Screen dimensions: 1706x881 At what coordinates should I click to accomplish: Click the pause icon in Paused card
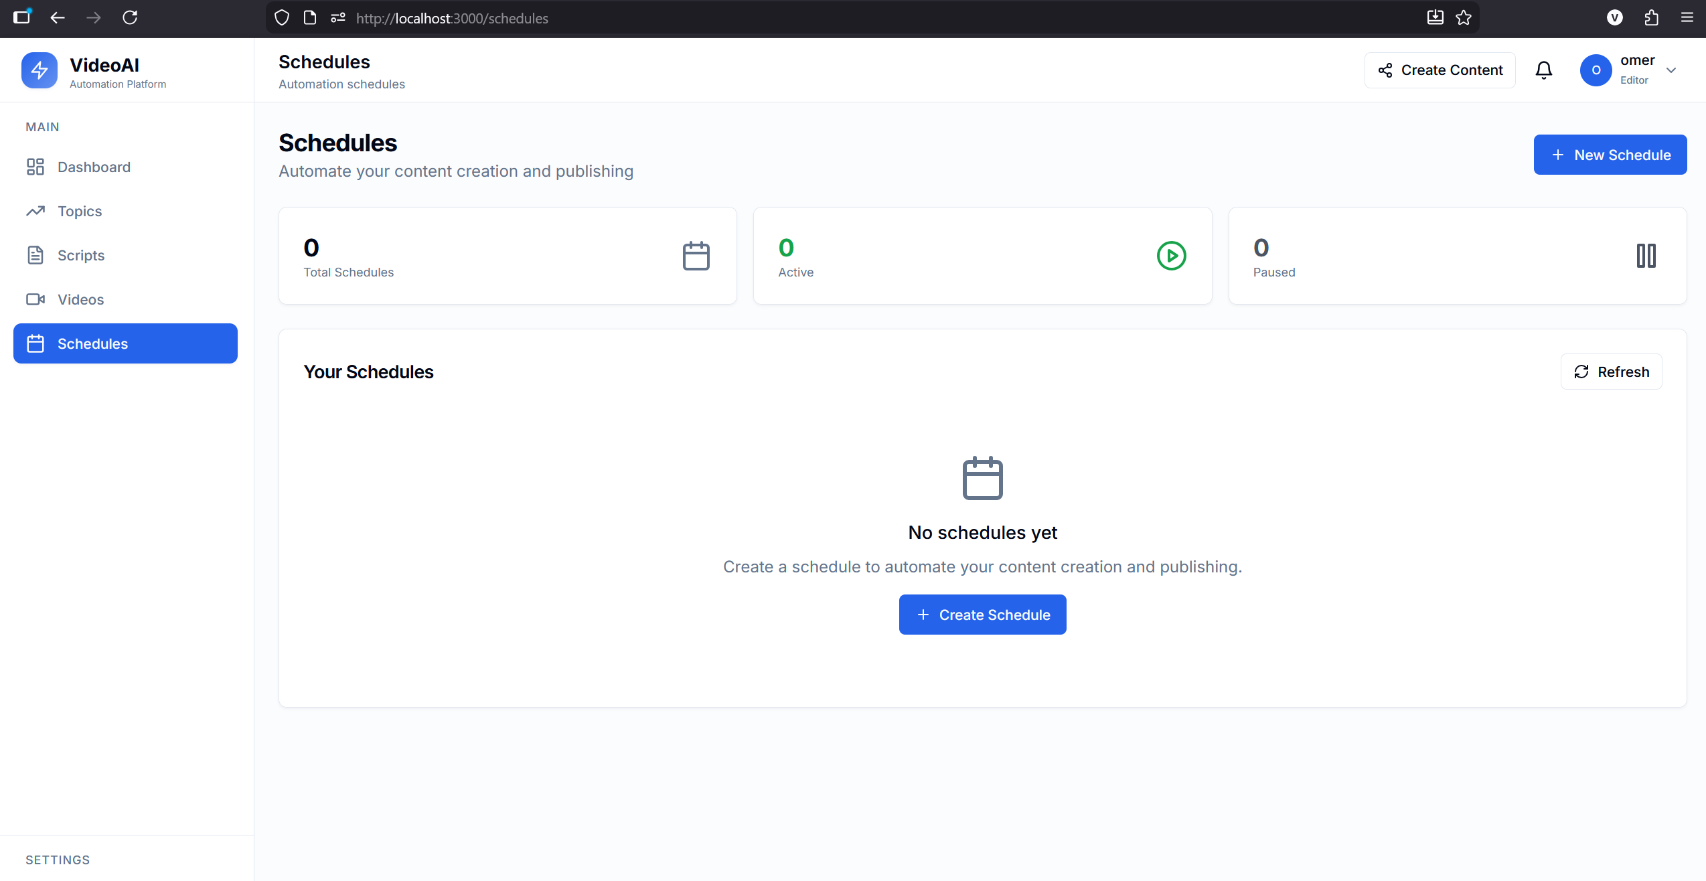pos(1646,256)
